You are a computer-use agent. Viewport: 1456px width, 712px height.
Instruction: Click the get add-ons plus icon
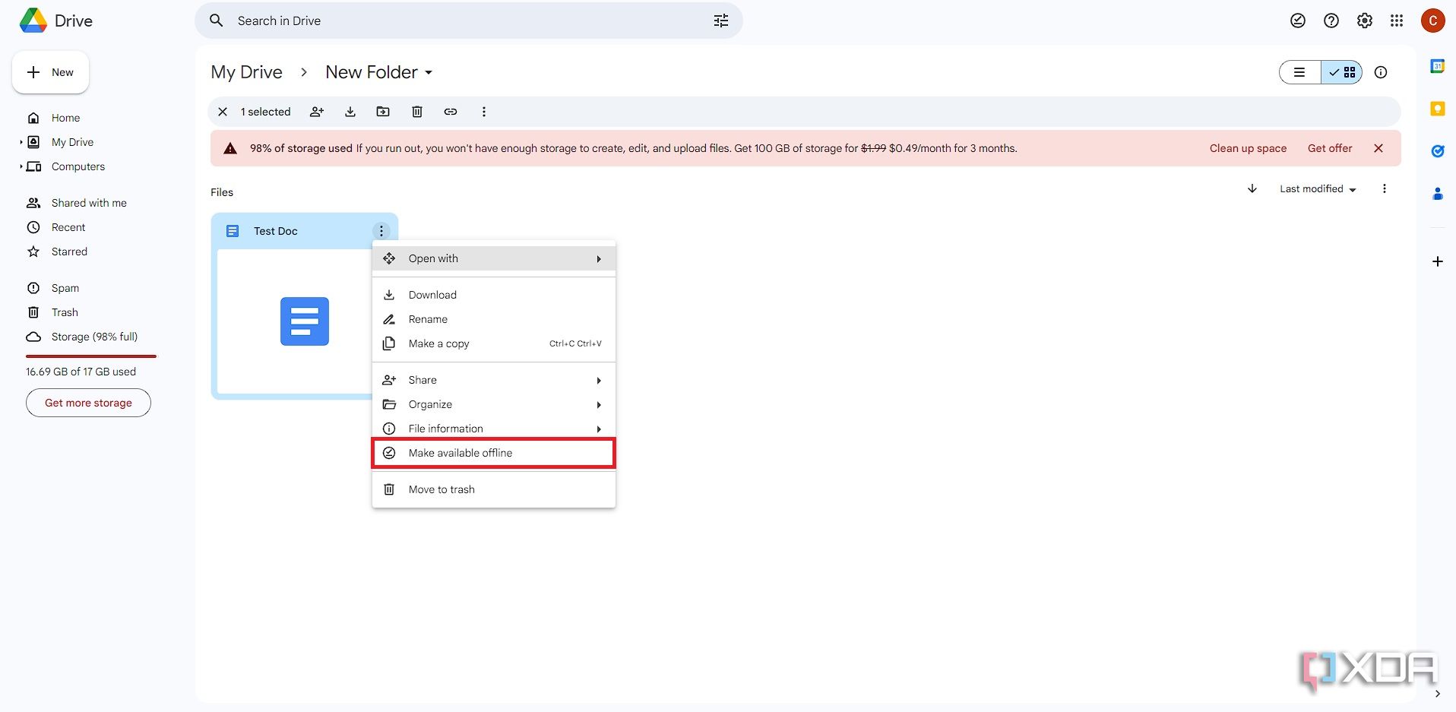pyautogui.click(x=1438, y=261)
